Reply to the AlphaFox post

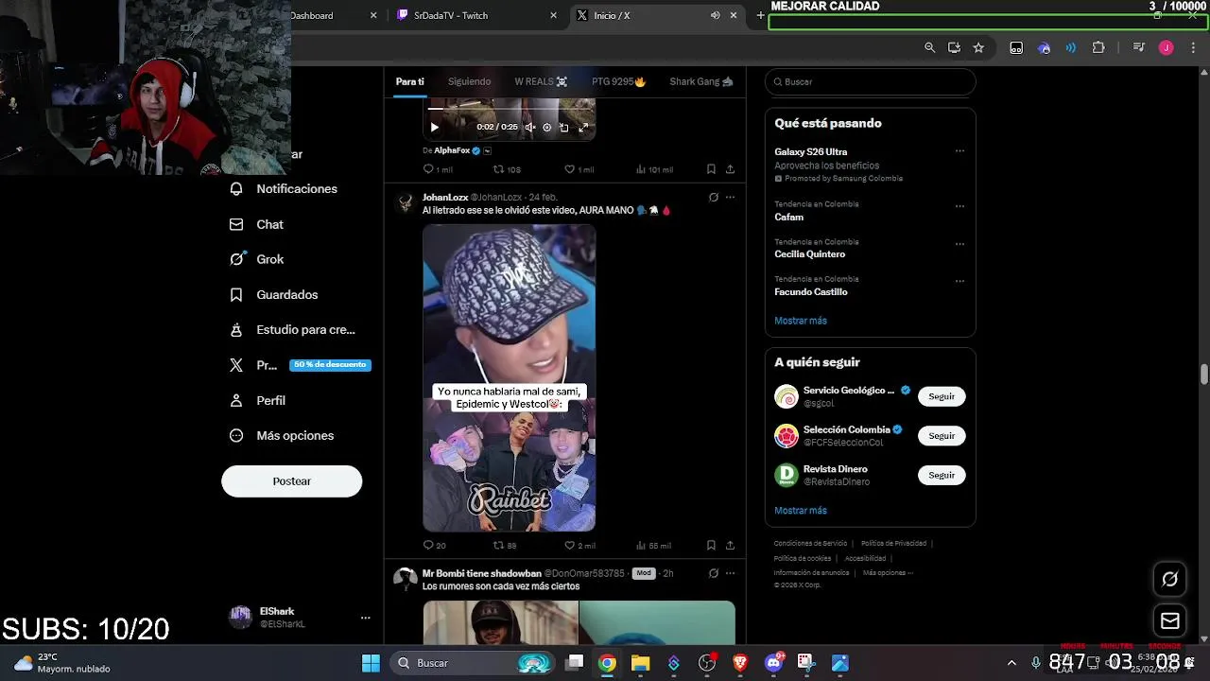pyautogui.click(x=438, y=169)
